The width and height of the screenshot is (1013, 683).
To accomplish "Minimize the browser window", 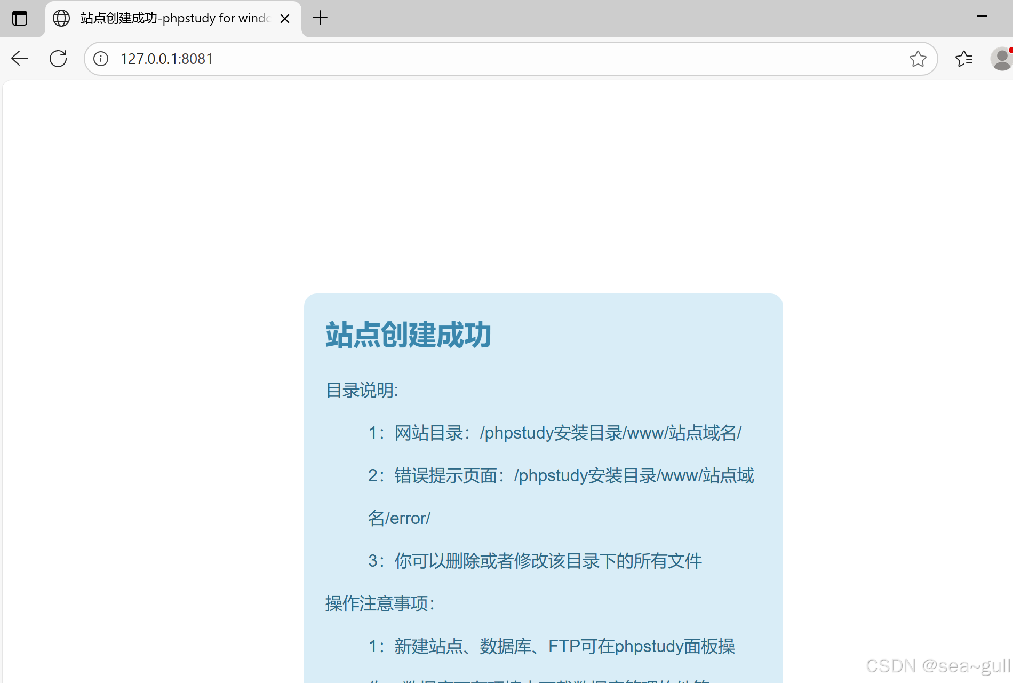I will pos(983,17).
